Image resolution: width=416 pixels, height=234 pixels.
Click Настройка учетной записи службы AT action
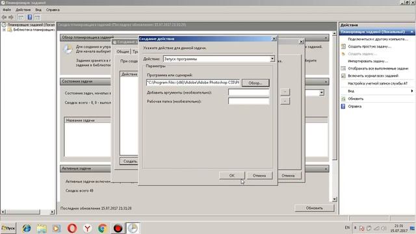(x=378, y=84)
